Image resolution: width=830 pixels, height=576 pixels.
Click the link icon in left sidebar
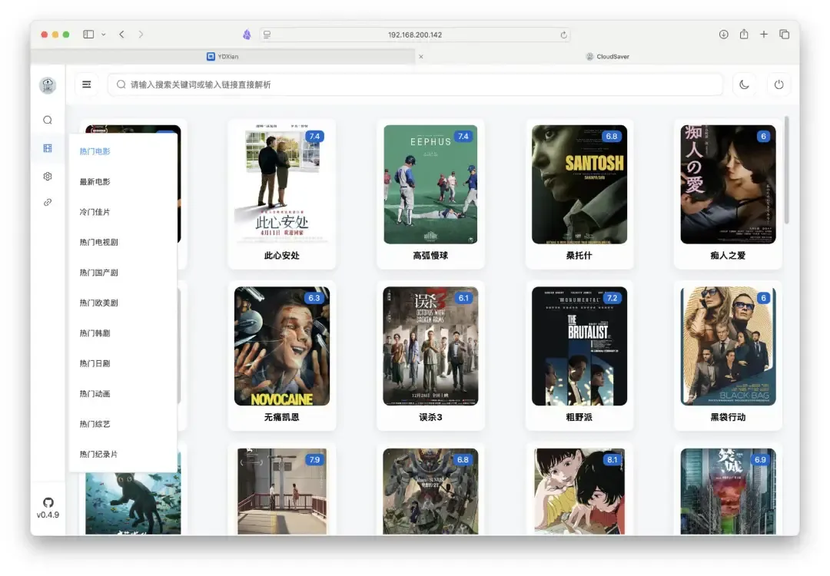(48, 202)
